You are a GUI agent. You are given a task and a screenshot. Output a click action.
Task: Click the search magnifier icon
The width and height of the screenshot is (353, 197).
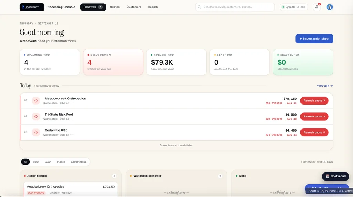pyautogui.click(x=200, y=7)
